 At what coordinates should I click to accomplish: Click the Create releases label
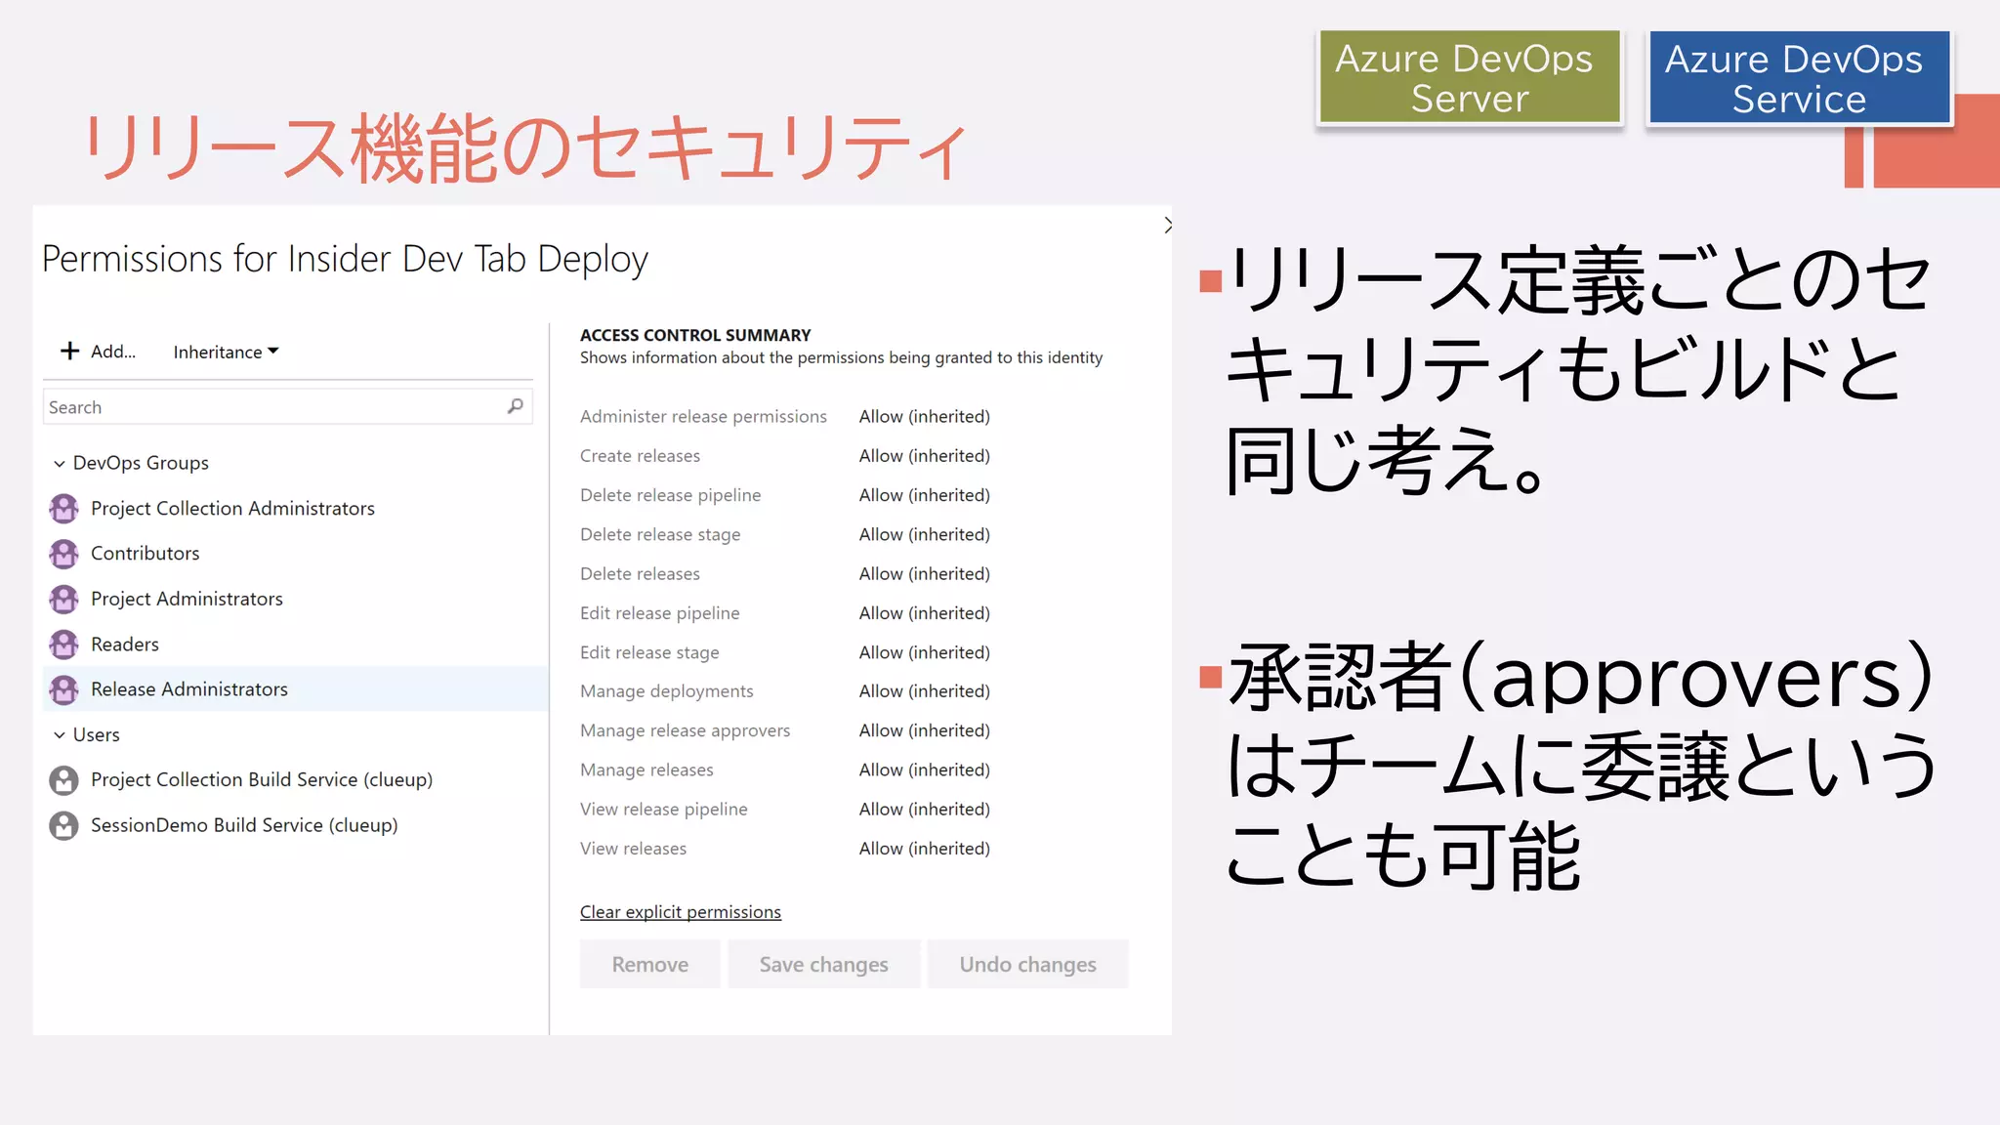click(x=640, y=455)
